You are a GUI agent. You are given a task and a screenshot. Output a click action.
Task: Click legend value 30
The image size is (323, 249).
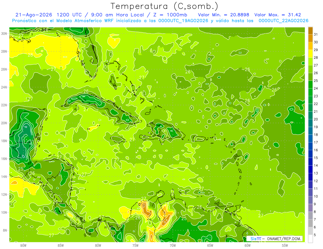pyautogui.click(x=316, y=42)
